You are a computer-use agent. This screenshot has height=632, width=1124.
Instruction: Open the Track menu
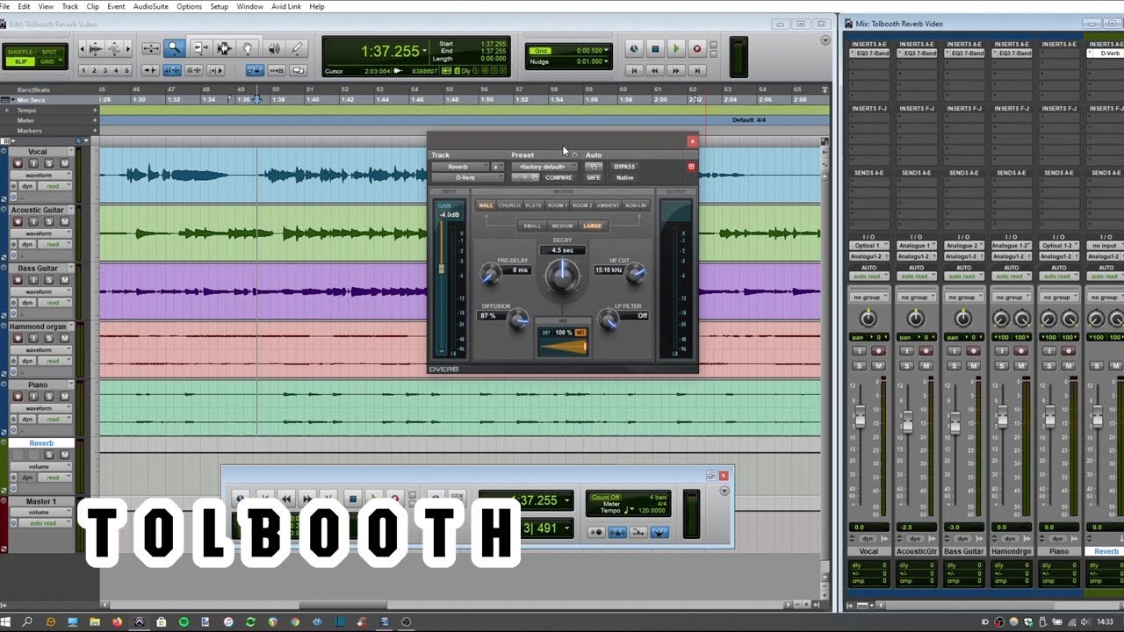tap(70, 6)
